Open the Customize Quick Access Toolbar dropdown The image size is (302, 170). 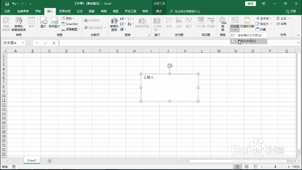pyautogui.click(x=30, y=4)
